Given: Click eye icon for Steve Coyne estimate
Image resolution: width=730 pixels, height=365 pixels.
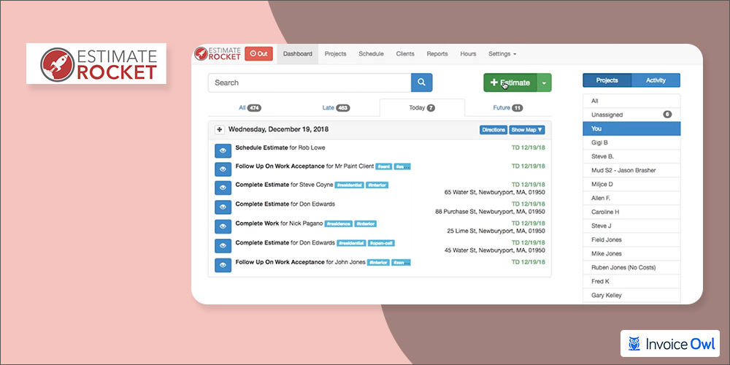Looking at the screenshot, I should 223,188.
